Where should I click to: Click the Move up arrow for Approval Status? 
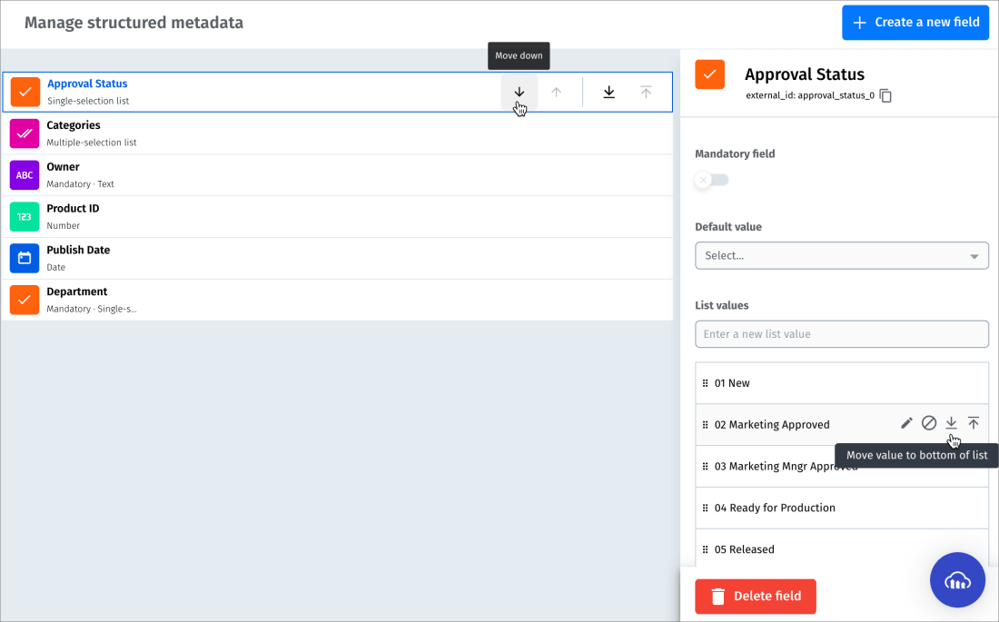tap(556, 92)
